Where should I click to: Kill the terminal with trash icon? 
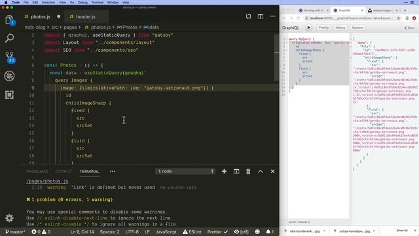[248, 171]
